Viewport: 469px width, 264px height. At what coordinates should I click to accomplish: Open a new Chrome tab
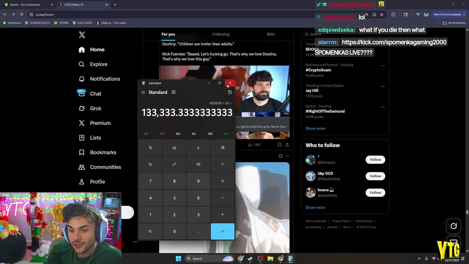(115, 5)
